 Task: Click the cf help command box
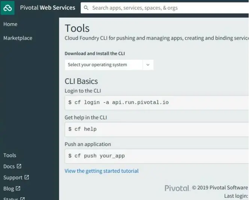(x=157, y=129)
